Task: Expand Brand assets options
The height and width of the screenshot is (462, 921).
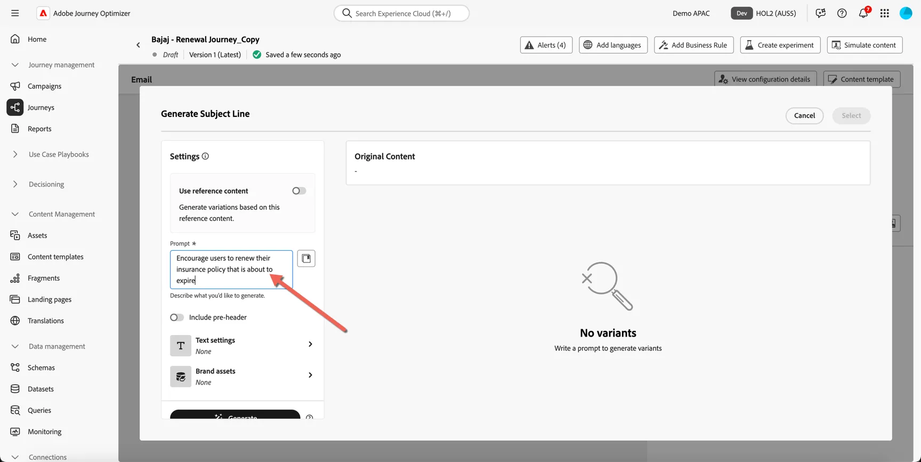Action: point(310,376)
